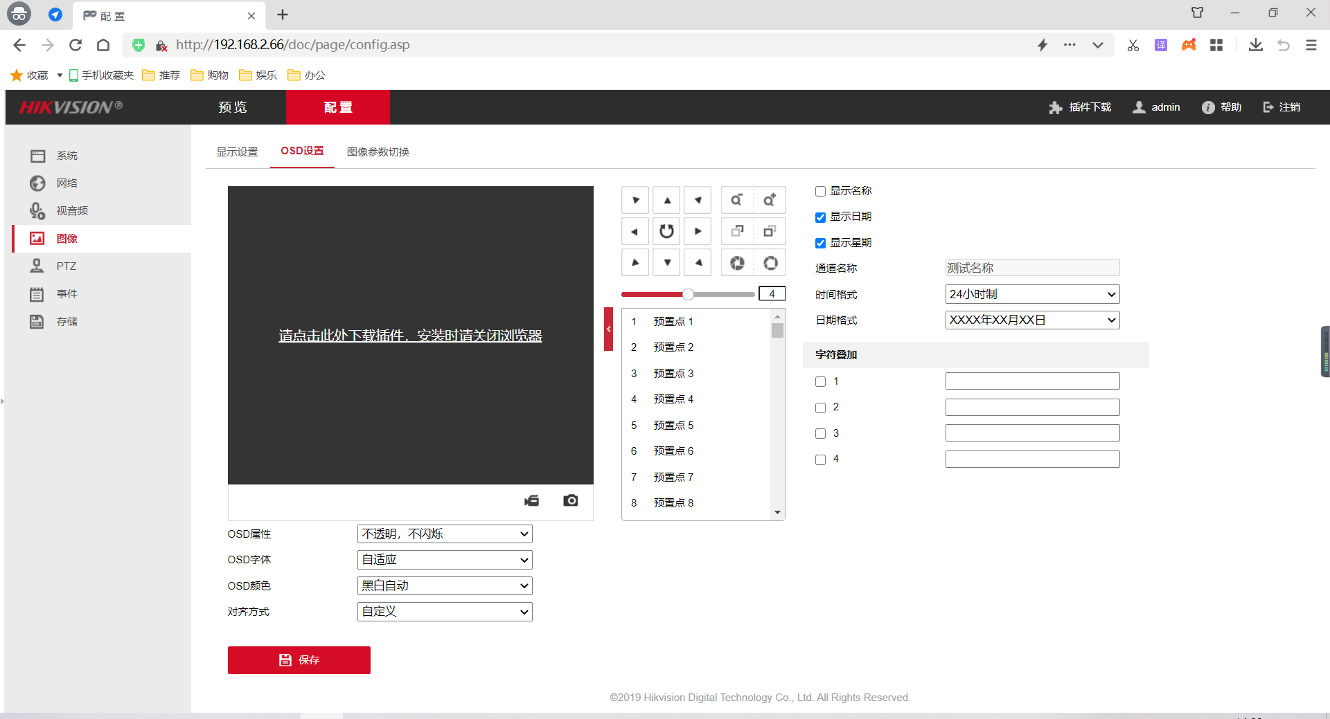Screen dimensions: 1330x719
Task: Move PTZ diagonally down-left
Action: point(635,262)
